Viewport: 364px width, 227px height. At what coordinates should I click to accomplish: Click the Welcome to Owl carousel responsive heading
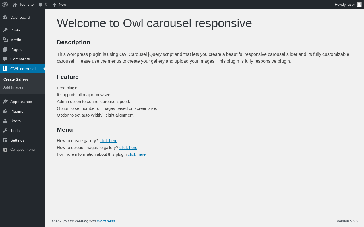154,23
